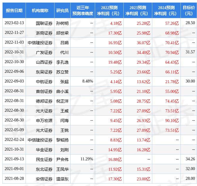Click the 74.45亿 profit value

click(172, 101)
